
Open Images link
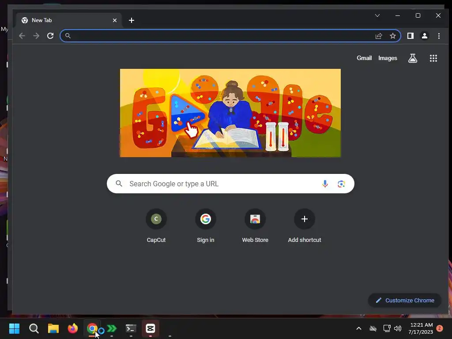(388, 58)
